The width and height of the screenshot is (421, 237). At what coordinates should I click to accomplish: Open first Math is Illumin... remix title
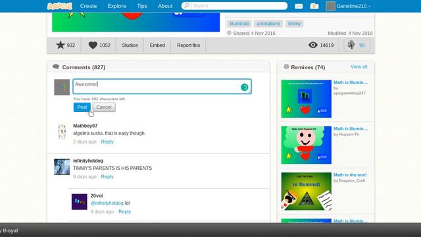pos(351,82)
